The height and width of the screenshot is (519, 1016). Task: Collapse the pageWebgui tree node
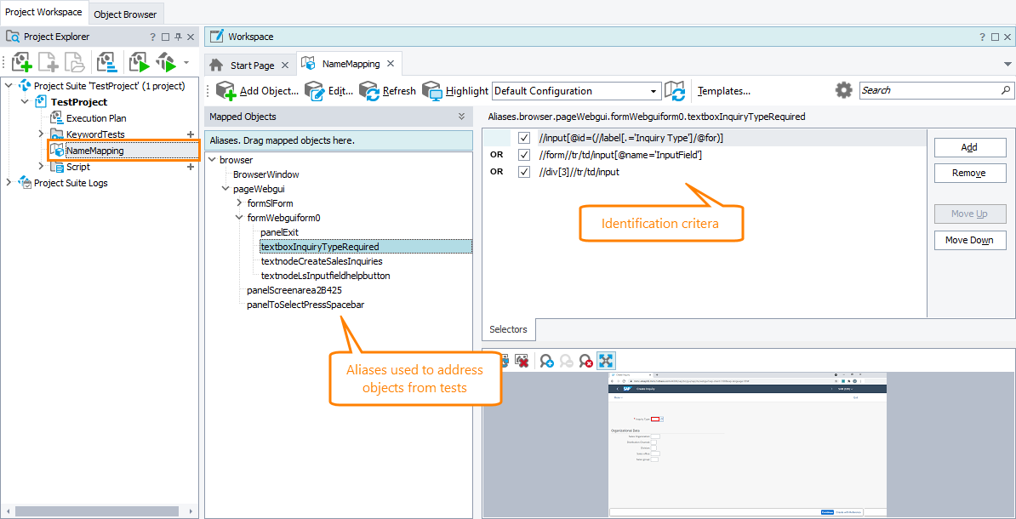tap(225, 187)
